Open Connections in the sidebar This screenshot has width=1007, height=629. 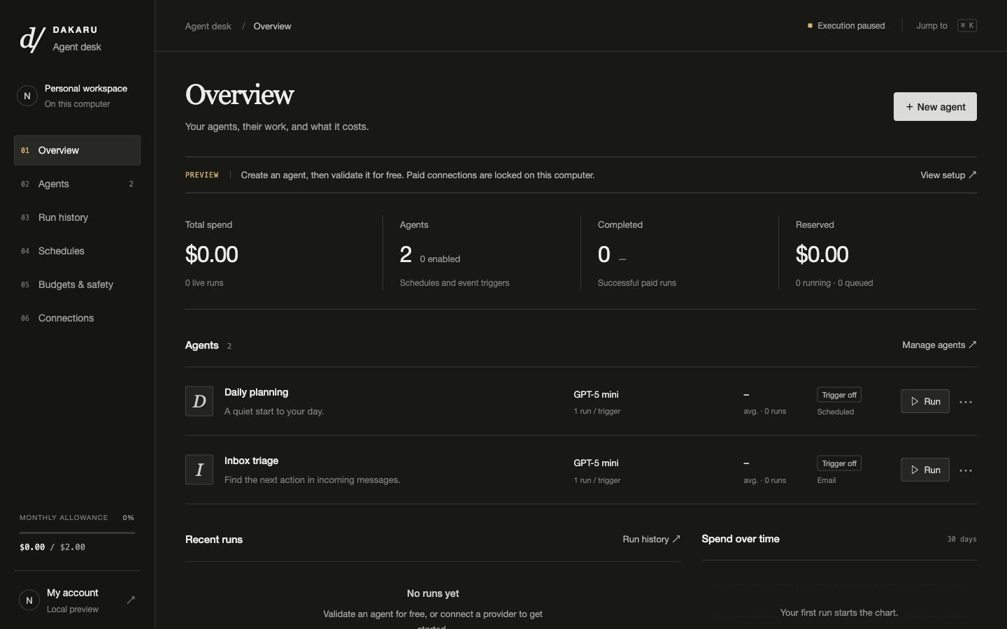77,318
